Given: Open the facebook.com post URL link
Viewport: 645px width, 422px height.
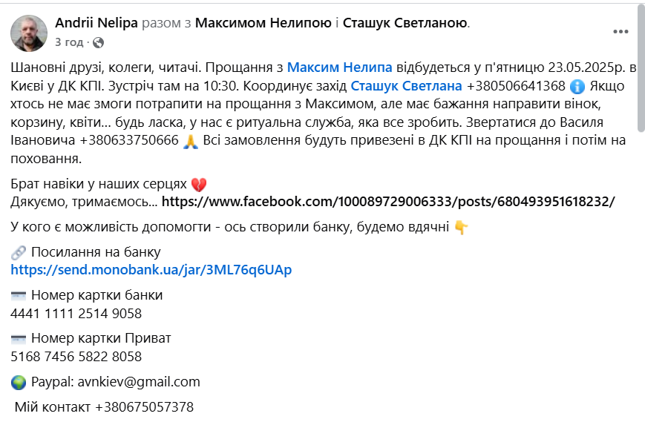Looking at the screenshot, I should pos(388,202).
